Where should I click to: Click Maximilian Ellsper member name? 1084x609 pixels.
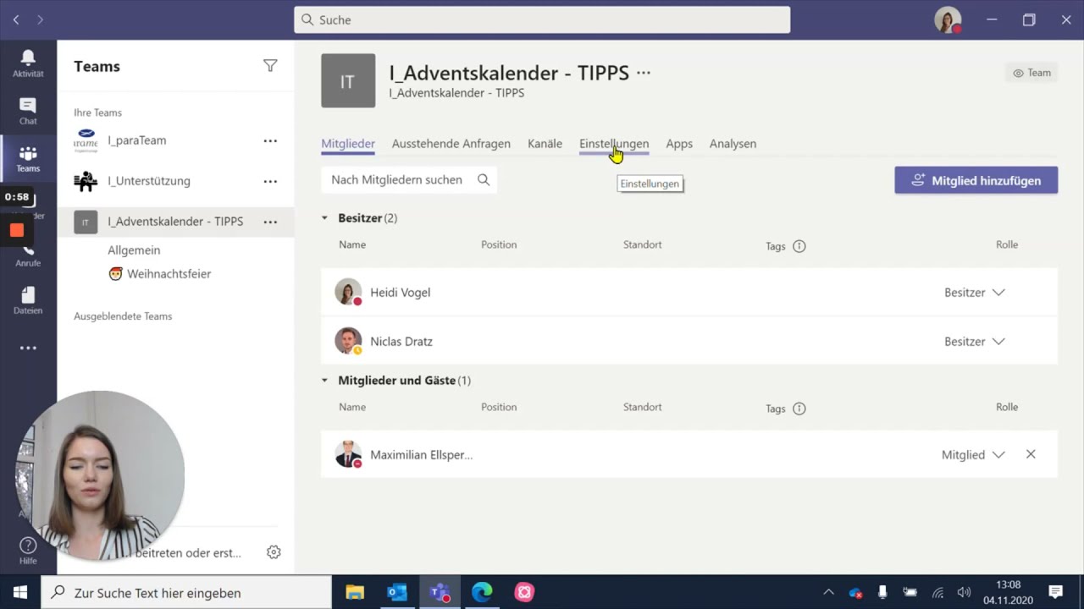coord(421,455)
